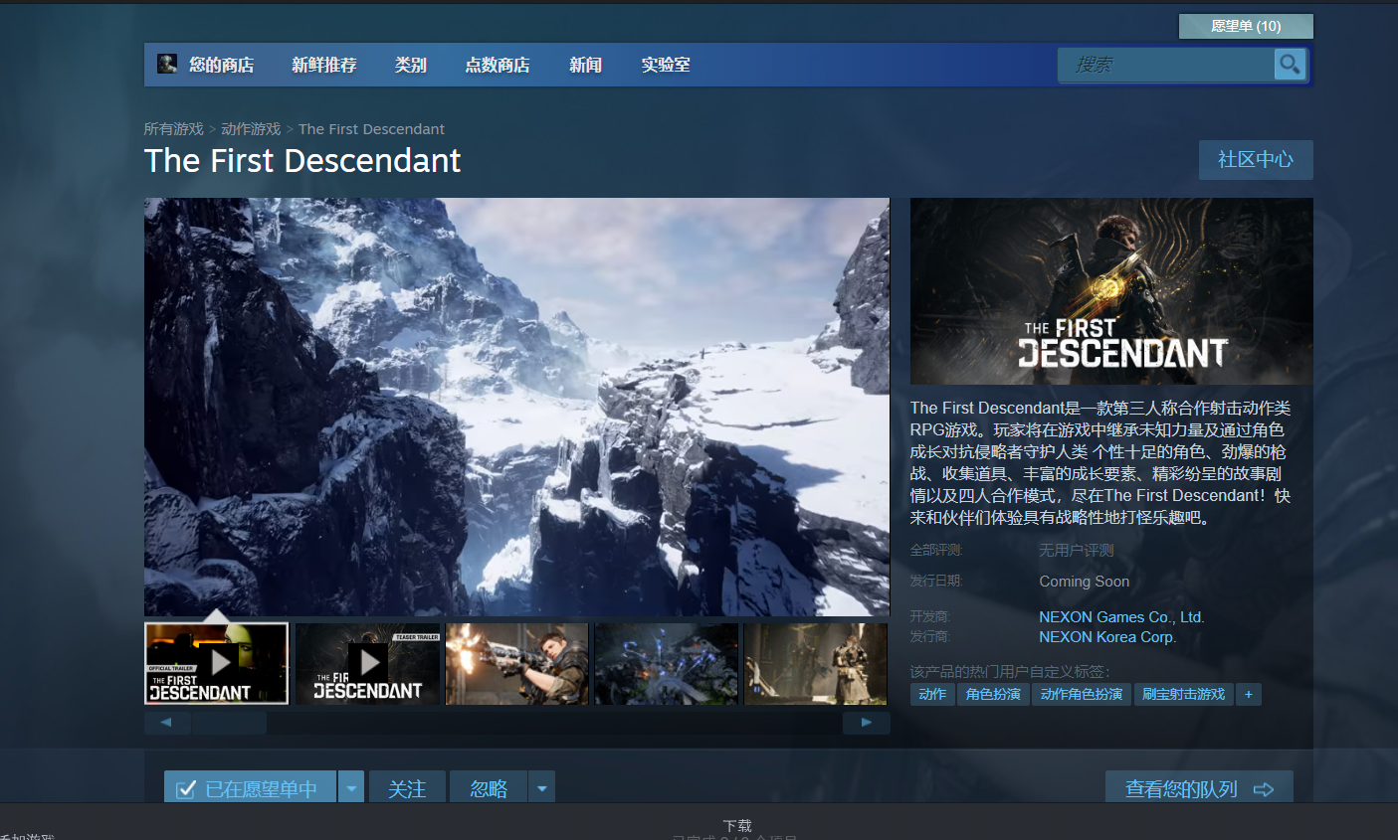Image resolution: width=1398 pixels, height=840 pixels.
Task: Click The First Descendant breadcrumb link
Action: point(371,129)
